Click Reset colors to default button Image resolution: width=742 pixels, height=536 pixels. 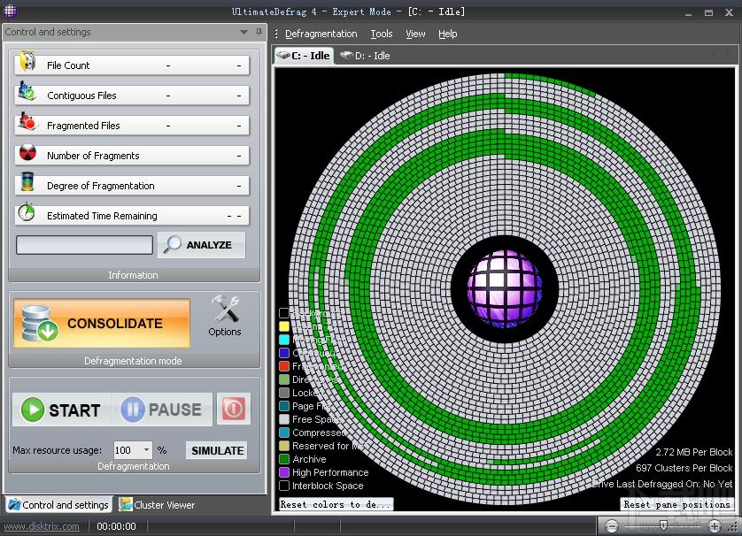336,504
